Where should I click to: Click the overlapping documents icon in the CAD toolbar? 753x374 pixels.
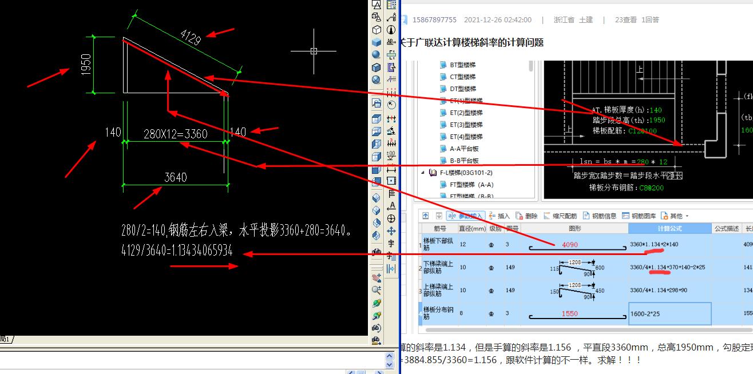[x=376, y=104]
